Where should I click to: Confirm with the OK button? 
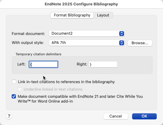tap(144, 116)
